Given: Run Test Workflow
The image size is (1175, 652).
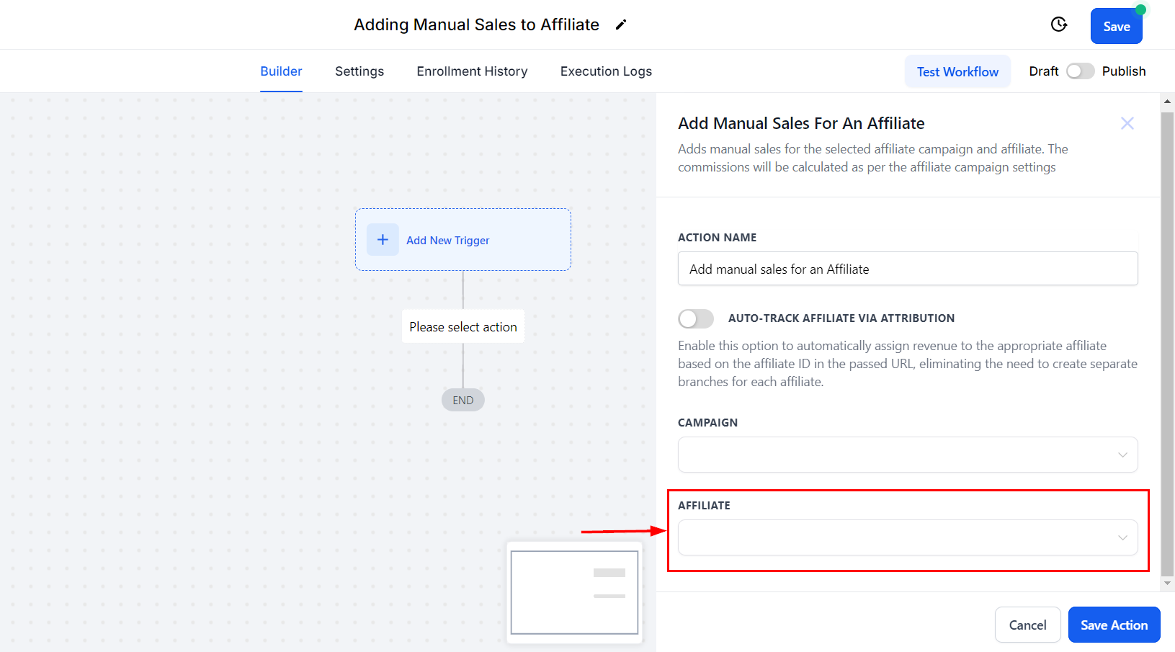Looking at the screenshot, I should 957,71.
